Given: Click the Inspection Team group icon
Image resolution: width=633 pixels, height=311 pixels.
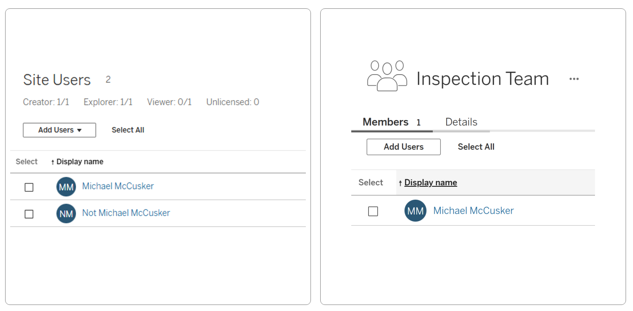Looking at the screenshot, I should click(387, 76).
